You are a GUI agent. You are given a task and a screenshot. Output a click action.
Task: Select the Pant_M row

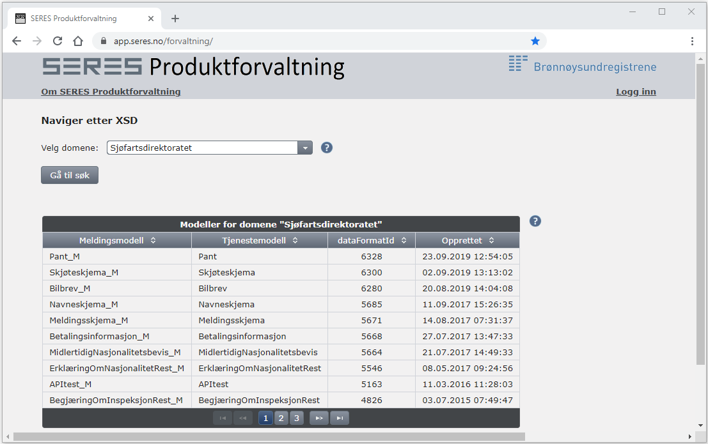point(281,256)
